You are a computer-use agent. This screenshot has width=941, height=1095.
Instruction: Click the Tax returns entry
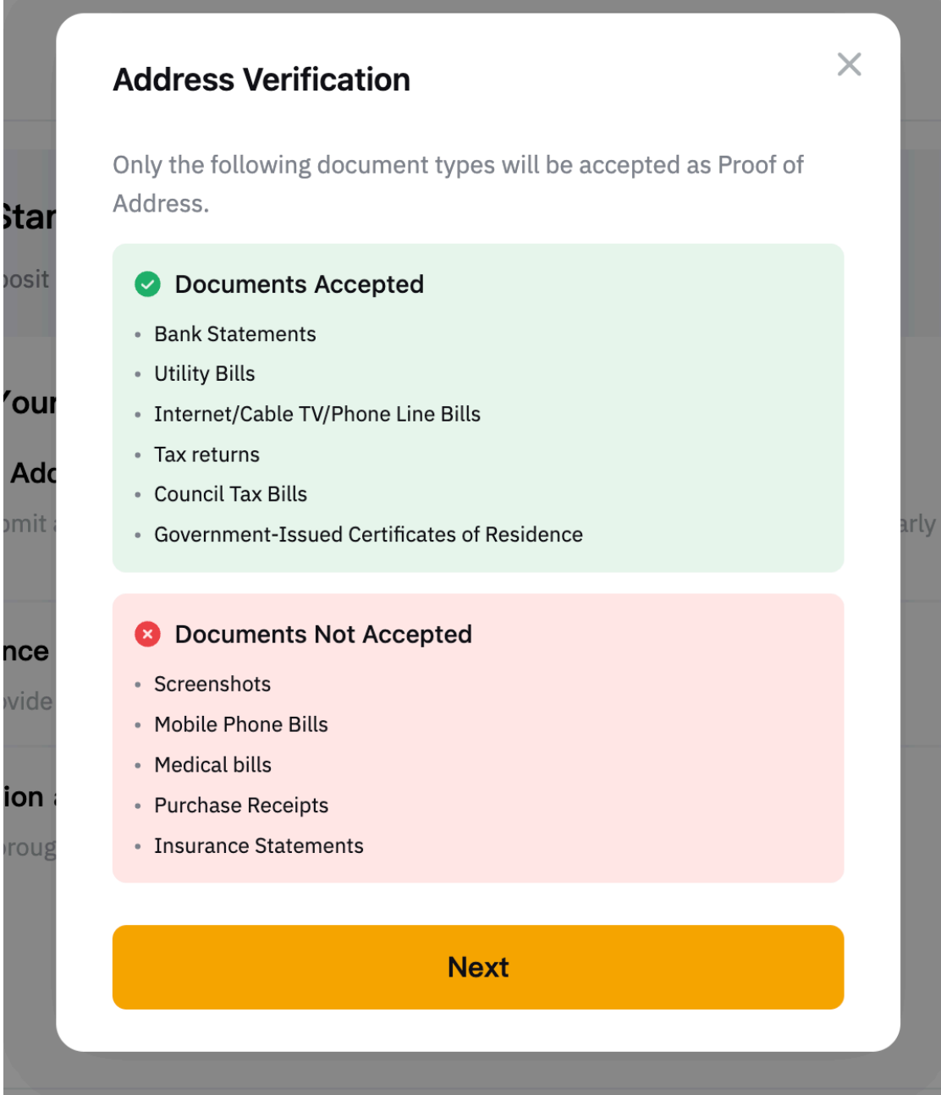(x=206, y=454)
